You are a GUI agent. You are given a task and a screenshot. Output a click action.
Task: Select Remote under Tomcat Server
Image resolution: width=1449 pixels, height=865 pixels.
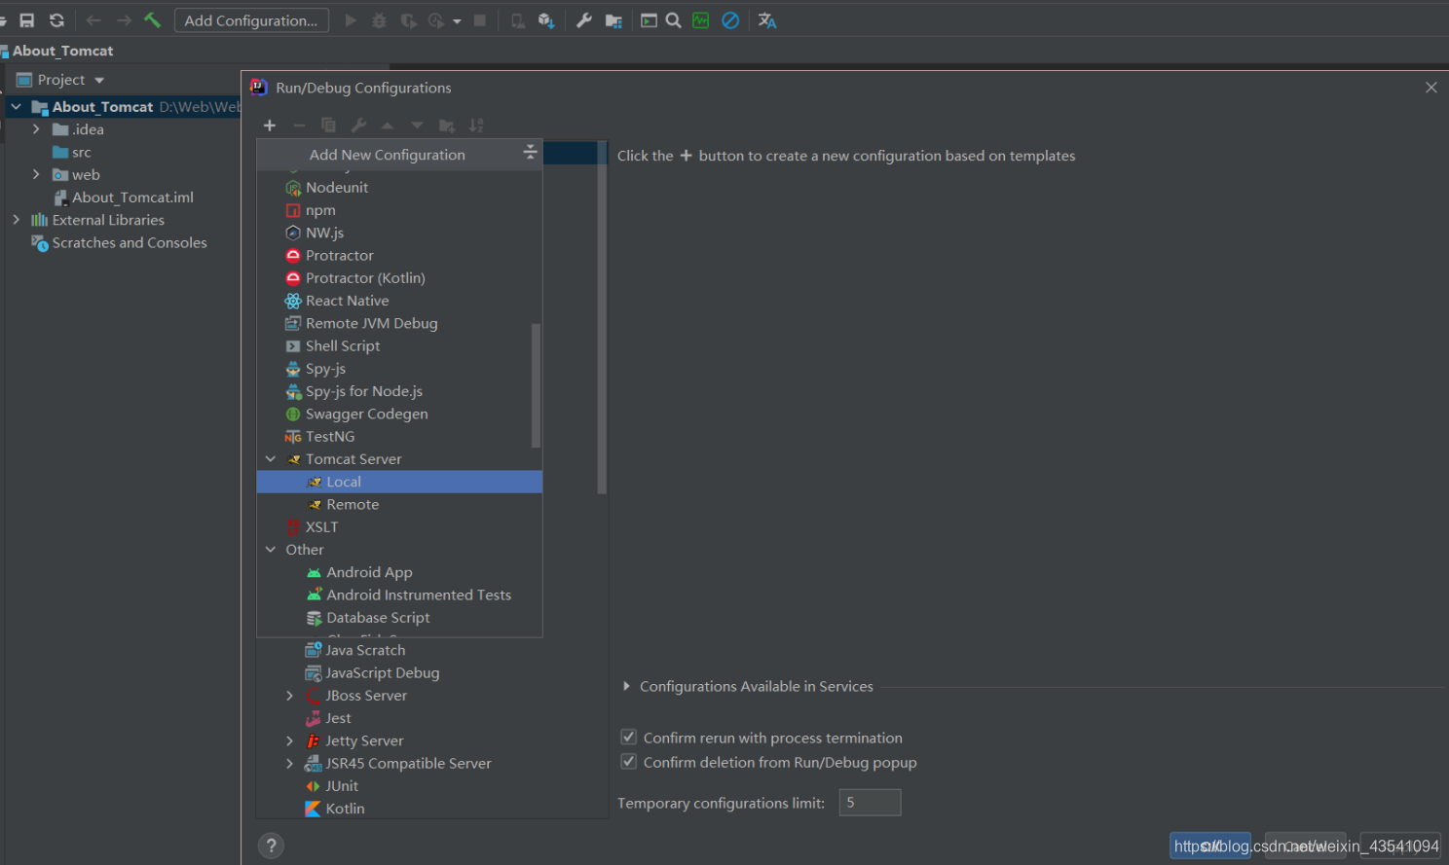pyautogui.click(x=399, y=504)
